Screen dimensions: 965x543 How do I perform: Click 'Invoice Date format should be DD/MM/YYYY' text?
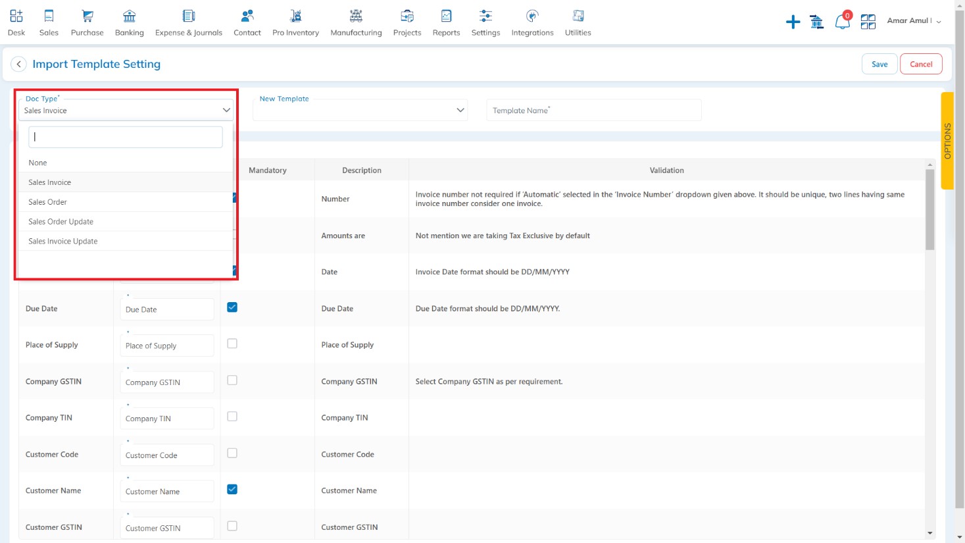tap(493, 272)
